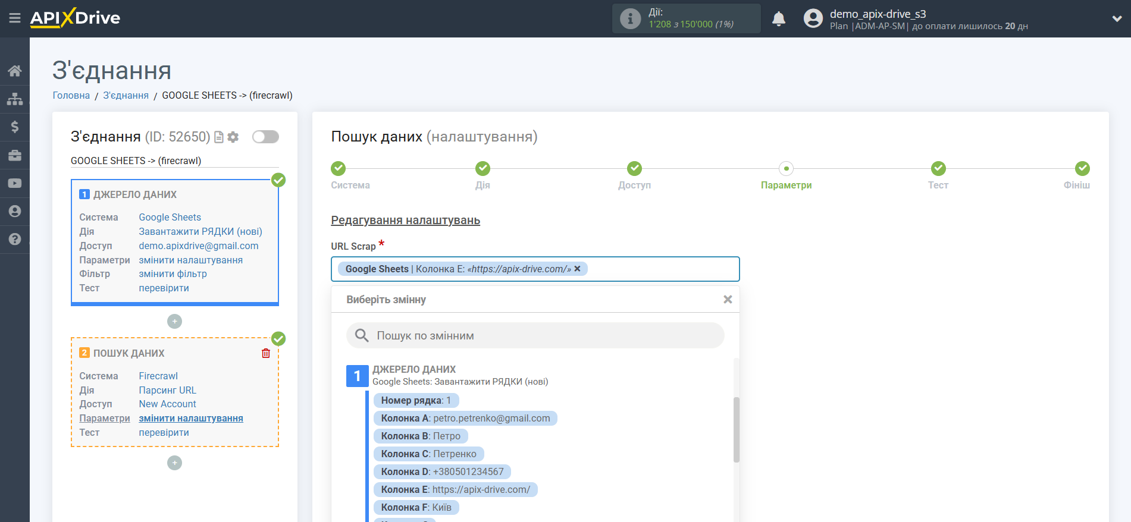Select the Колонка C: Петренко variable
The height and width of the screenshot is (522, 1131).
tap(428, 454)
